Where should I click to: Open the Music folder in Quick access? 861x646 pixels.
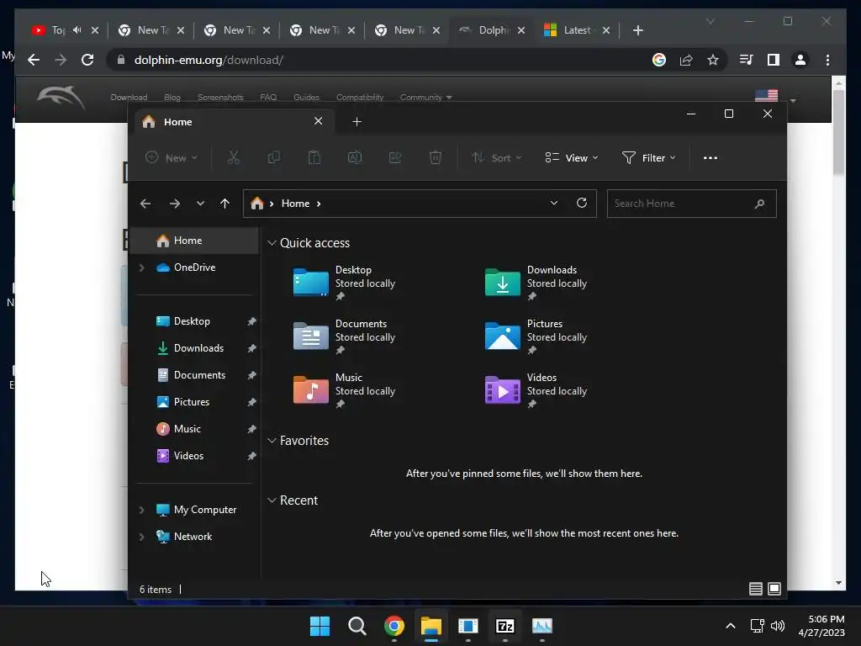click(344, 390)
